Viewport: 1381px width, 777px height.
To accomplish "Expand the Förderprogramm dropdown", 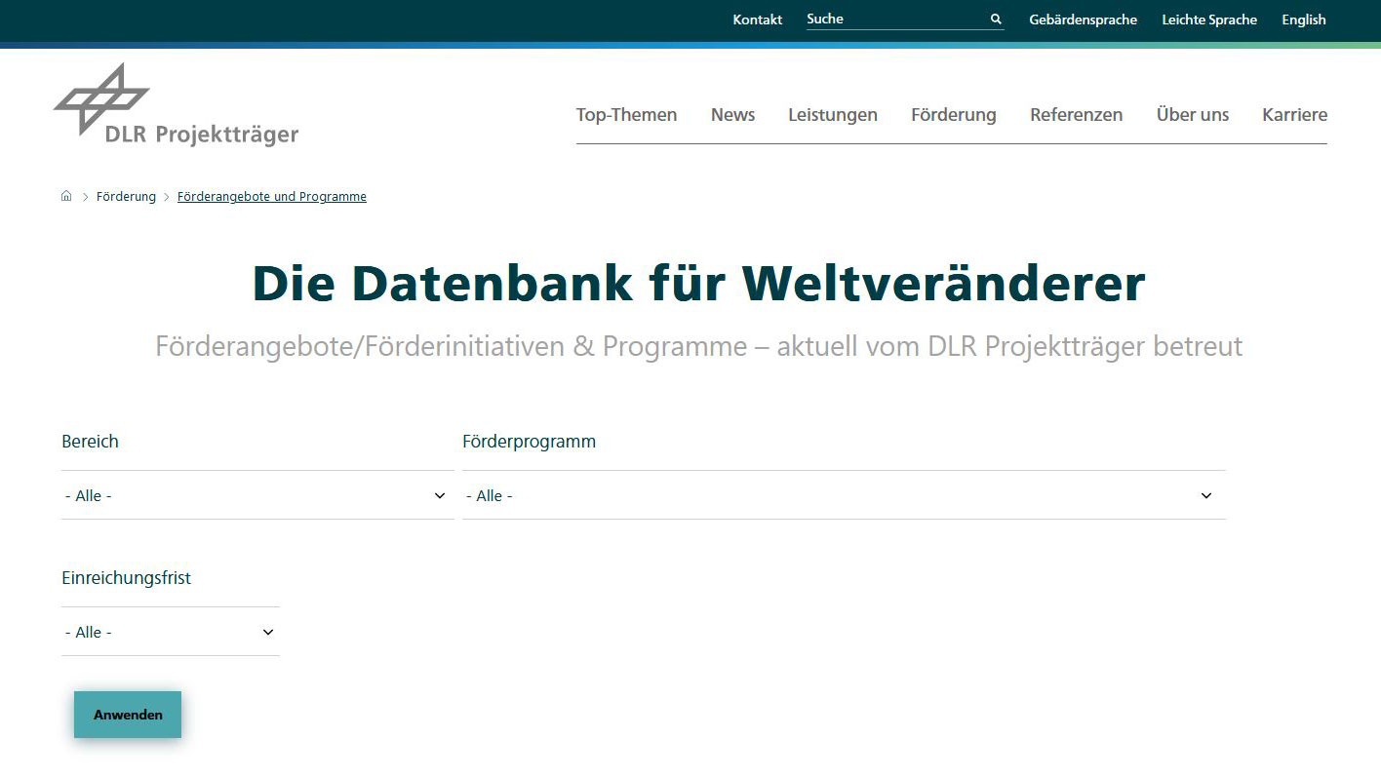I will point(843,495).
